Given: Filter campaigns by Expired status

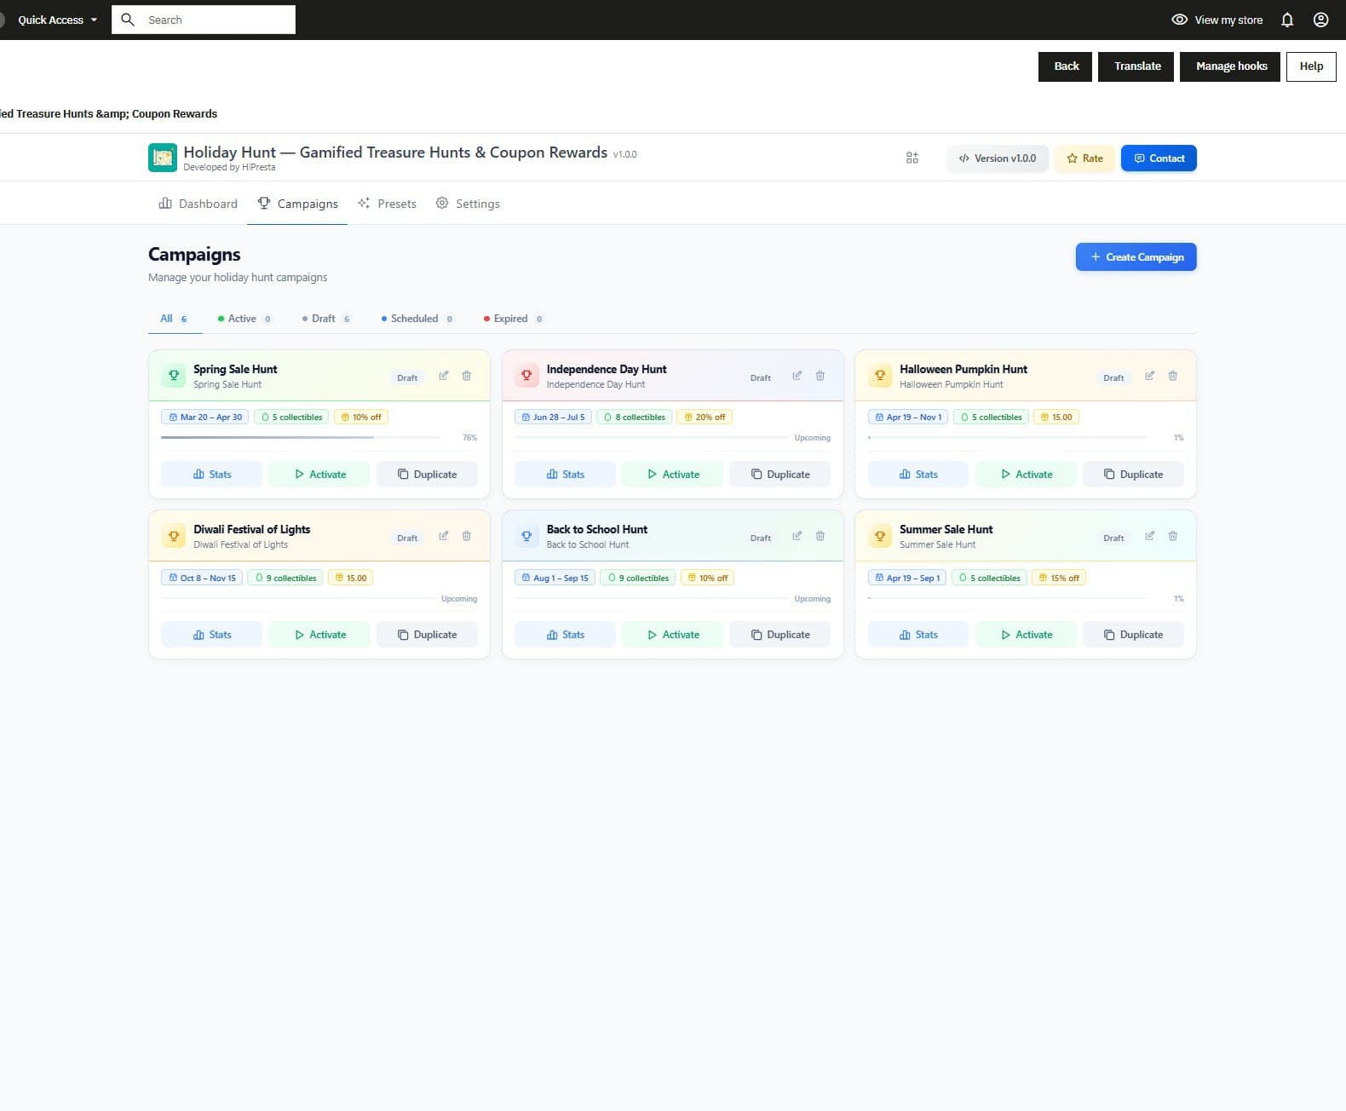Looking at the screenshot, I should 514,319.
